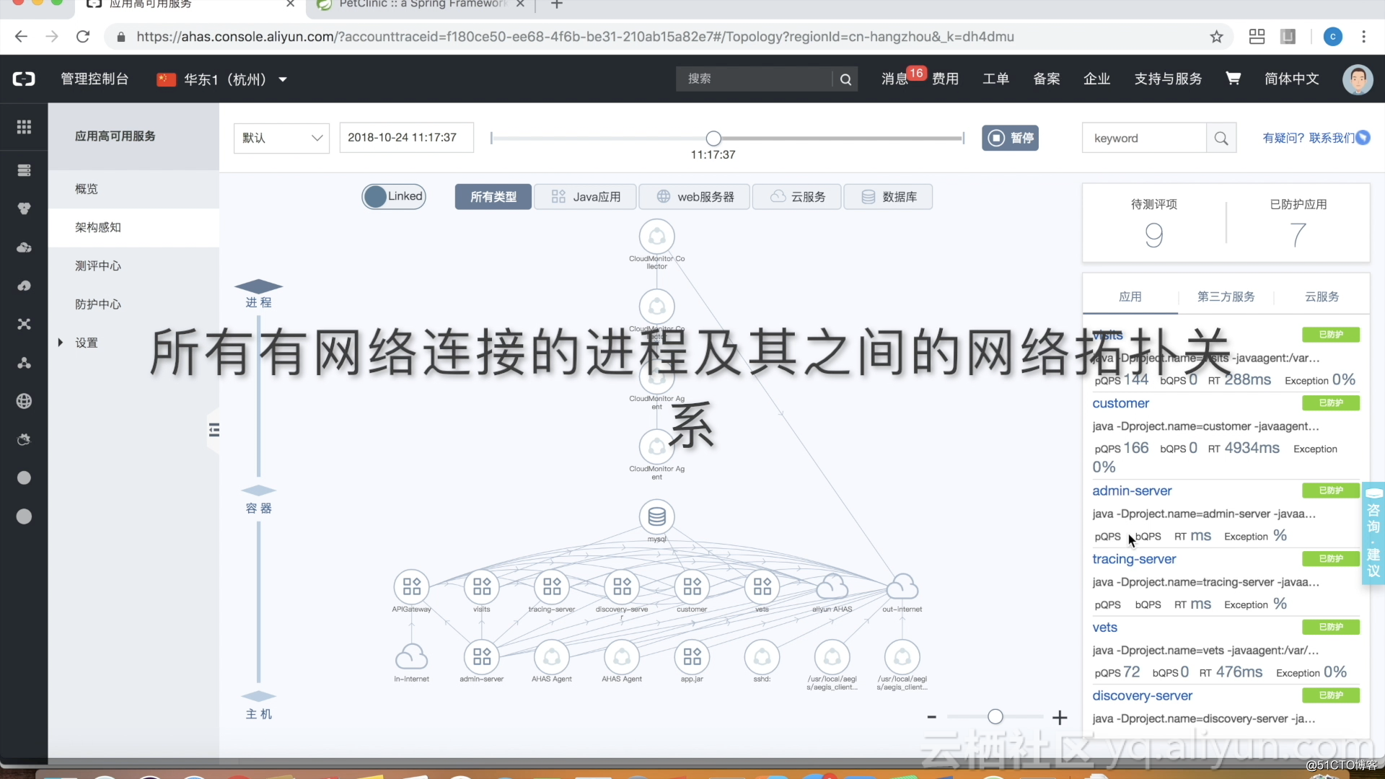
Task: Open the shopping cart icon
Action: tap(1234, 78)
